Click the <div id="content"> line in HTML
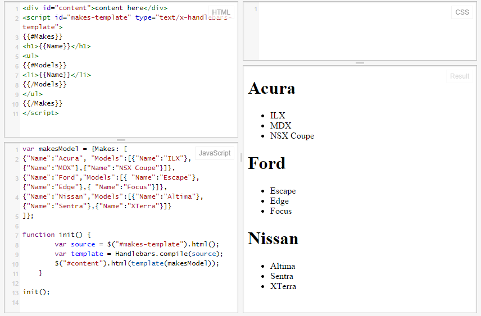Screen dimensions: 481x316 point(95,8)
